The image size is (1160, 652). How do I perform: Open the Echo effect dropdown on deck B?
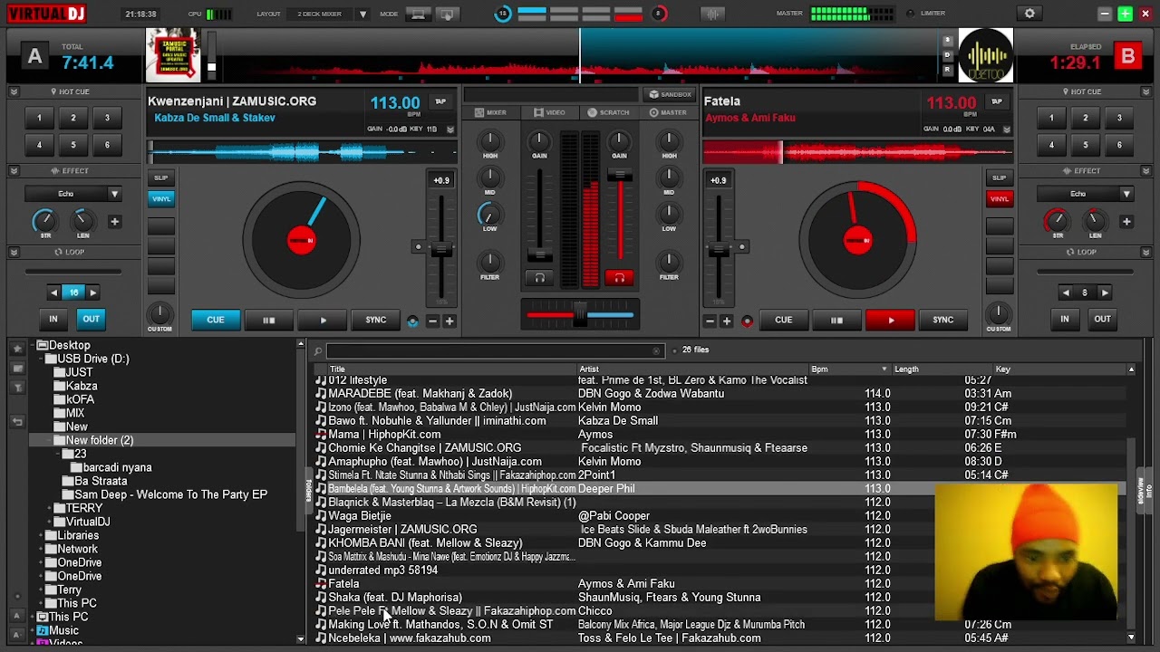pos(1085,194)
